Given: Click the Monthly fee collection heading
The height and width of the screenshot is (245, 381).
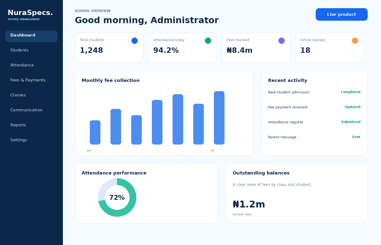Looking at the screenshot, I should click(x=110, y=80).
